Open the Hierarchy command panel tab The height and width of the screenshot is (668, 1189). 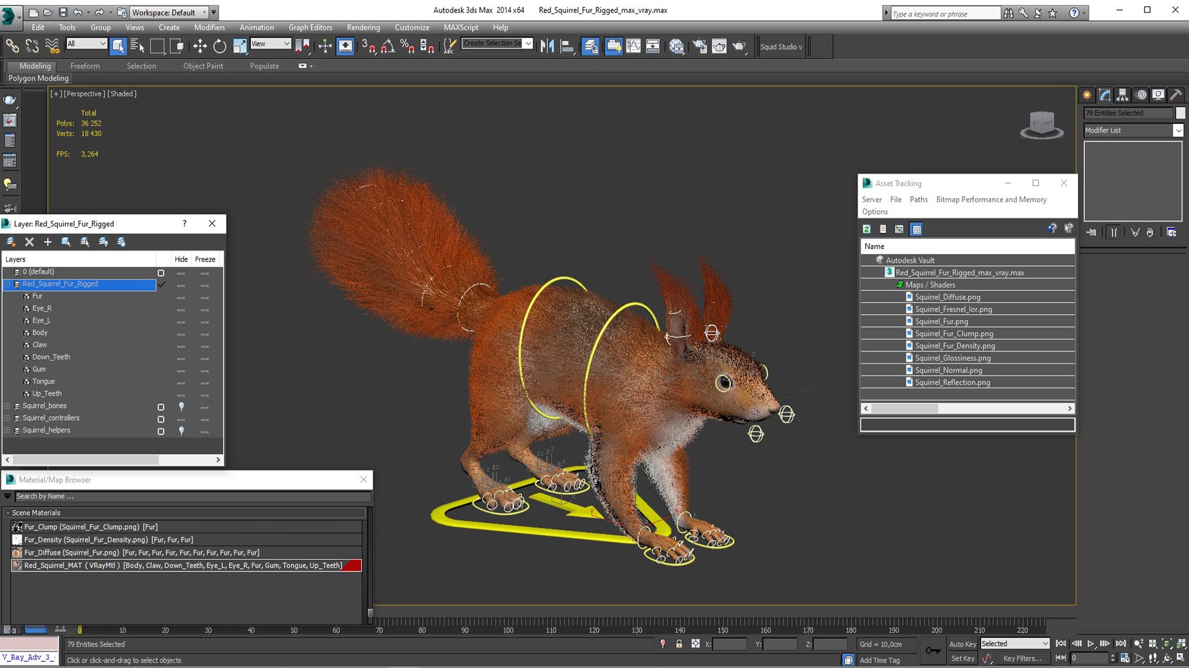pyautogui.click(x=1122, y=95)
